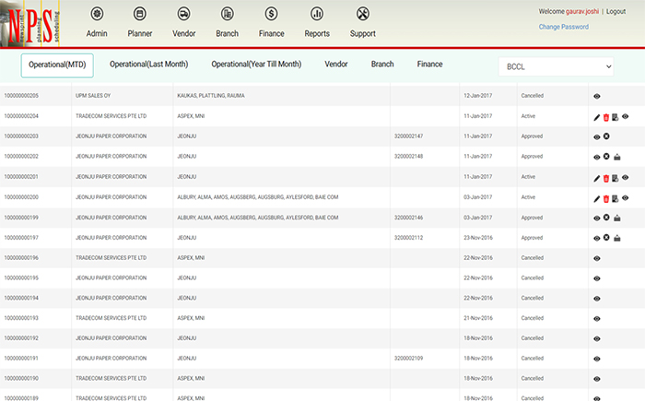Image resolution: width=645 pixels, height=401 pixels.
Task: Click the Logout link
Action: tap(616, 12)
